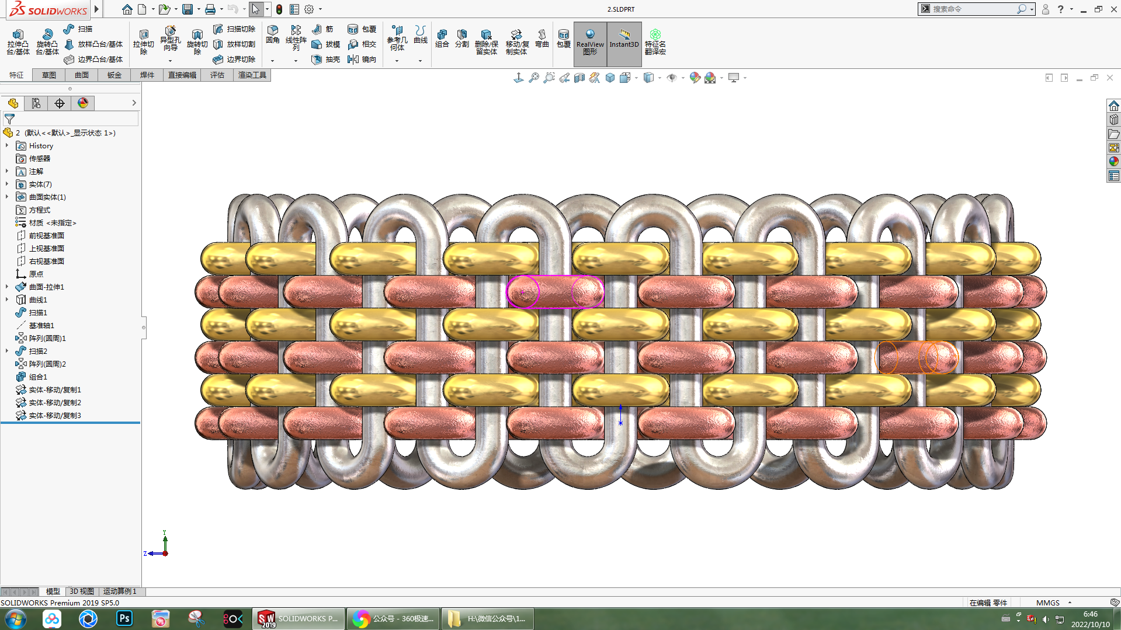Open the 分割 split tool
This screenshot has width=1121, height=630.
(x=462, y=38)
